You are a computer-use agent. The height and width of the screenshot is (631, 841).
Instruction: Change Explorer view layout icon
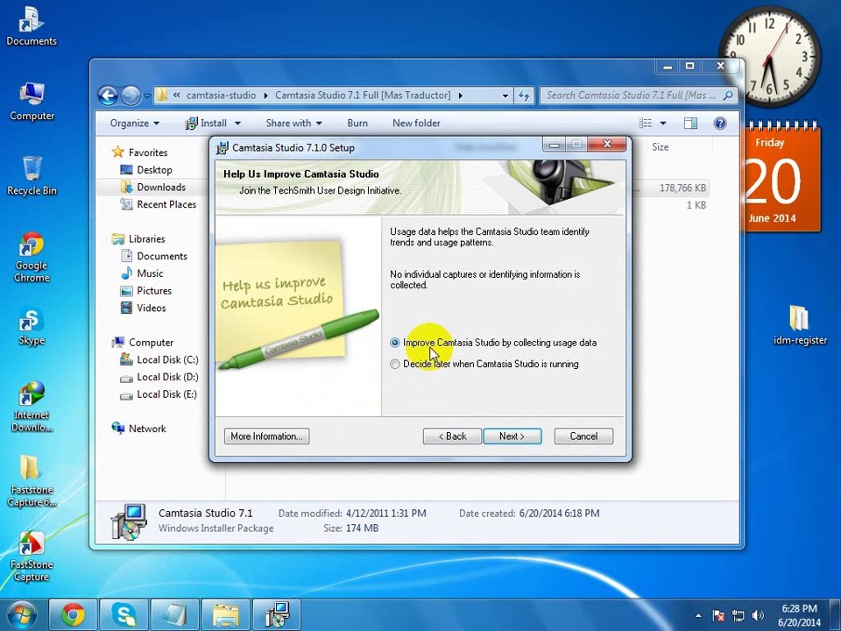point(646,124)
